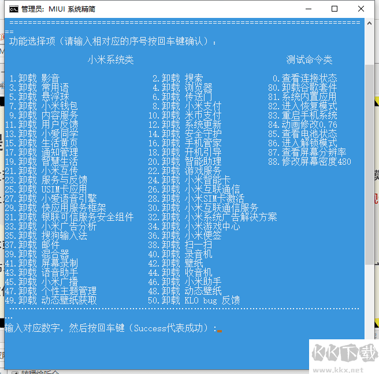Viewport: 379px width, 374px height.
Task: Click '11. 卸载 用户反馈' line
Action: click(42, 125)
